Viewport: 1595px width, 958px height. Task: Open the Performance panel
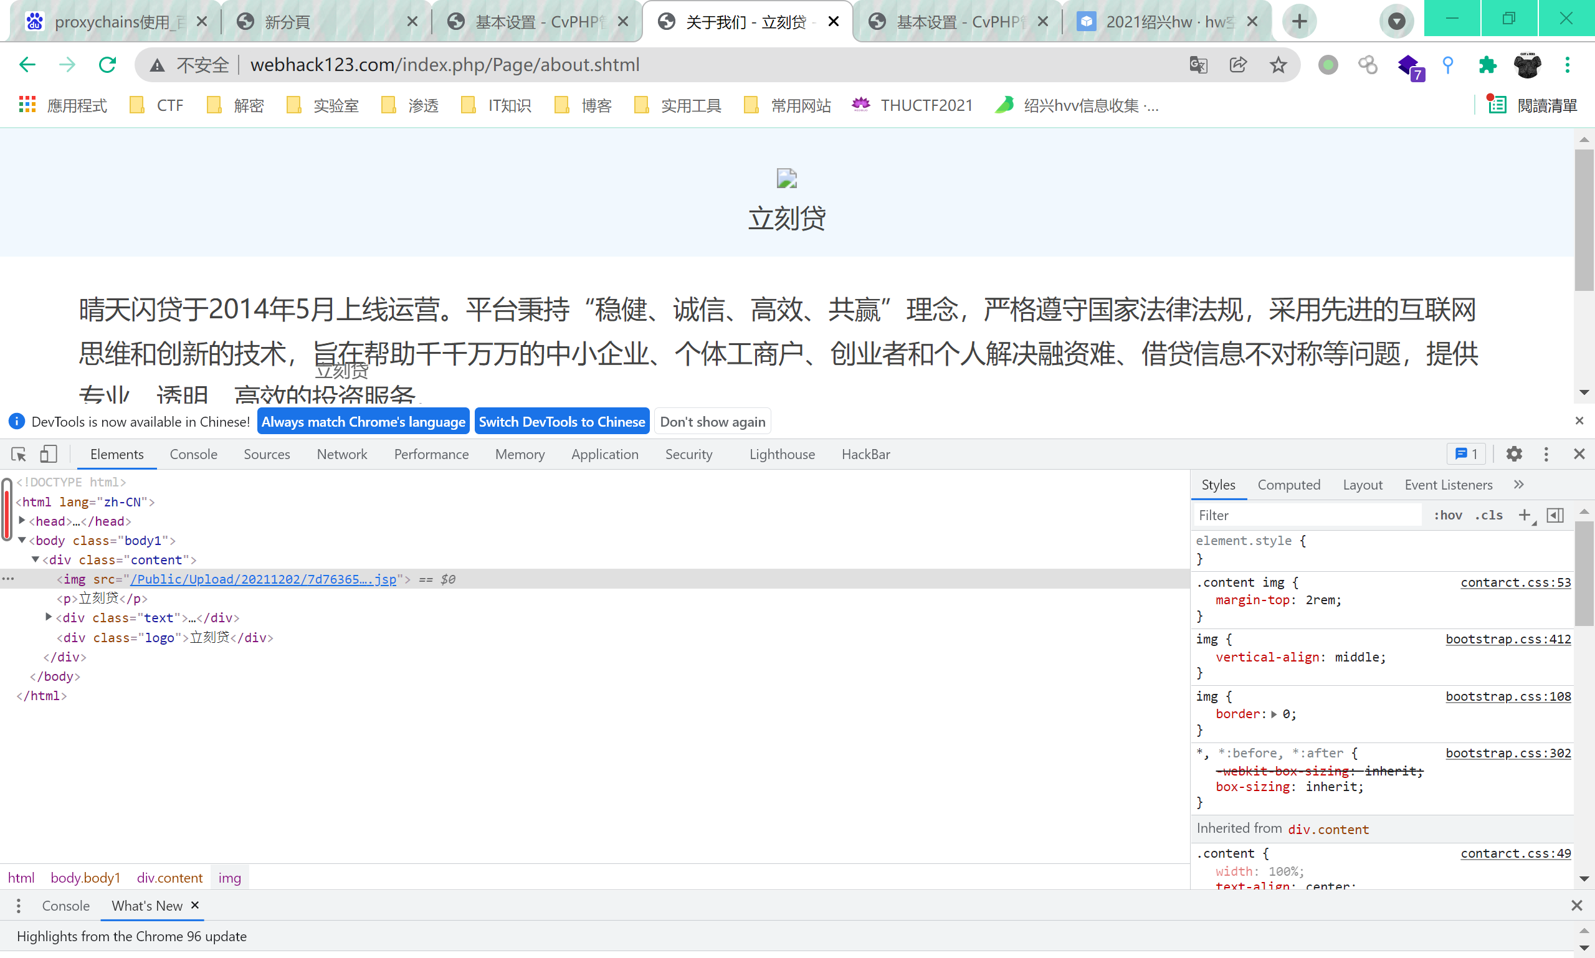click(431, 454)
